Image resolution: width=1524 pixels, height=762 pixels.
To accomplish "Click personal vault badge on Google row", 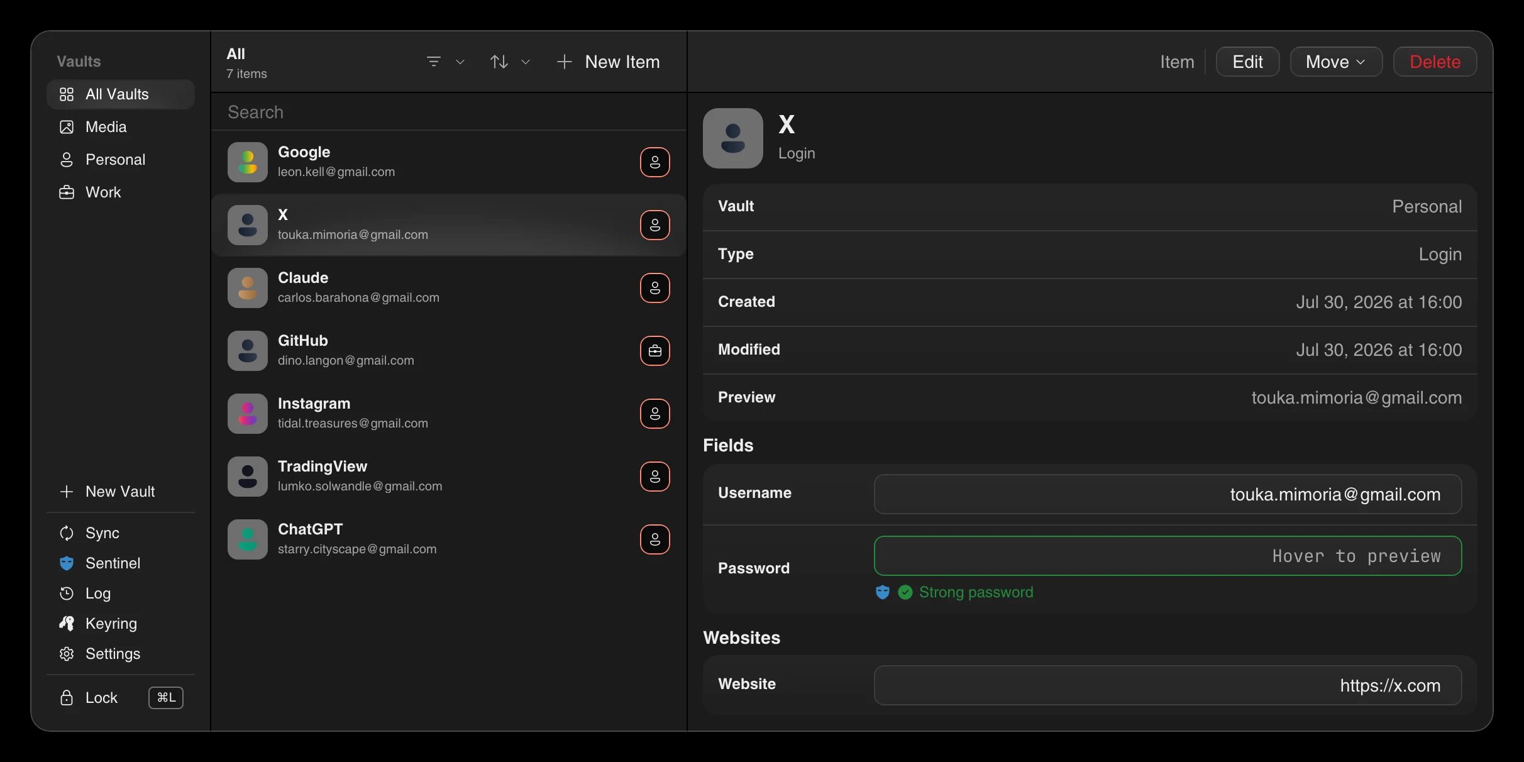I will tap(655, 162).
